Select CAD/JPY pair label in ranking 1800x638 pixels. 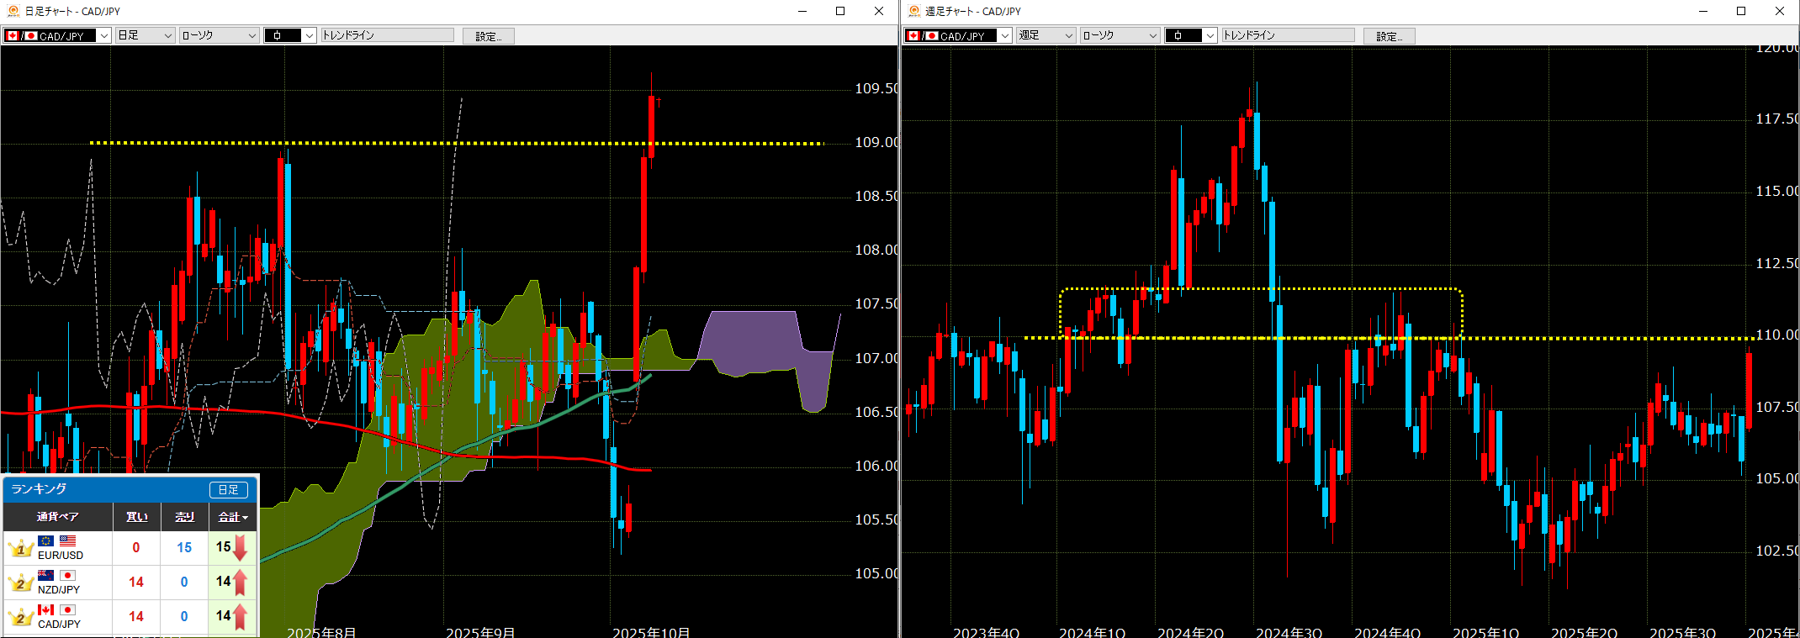[59, 625]
